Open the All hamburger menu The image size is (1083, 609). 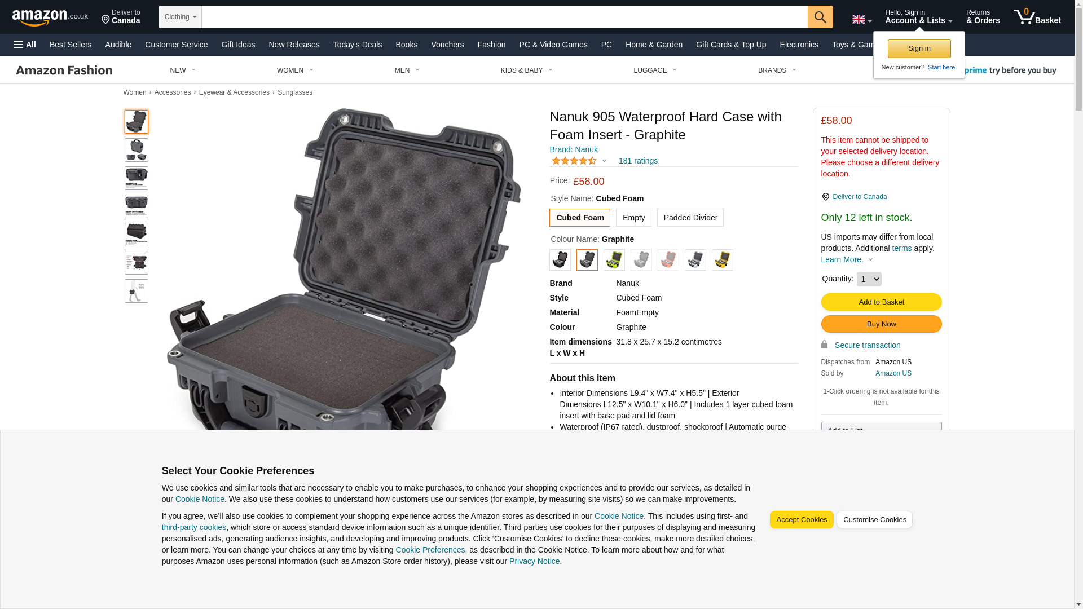(25, 45)
